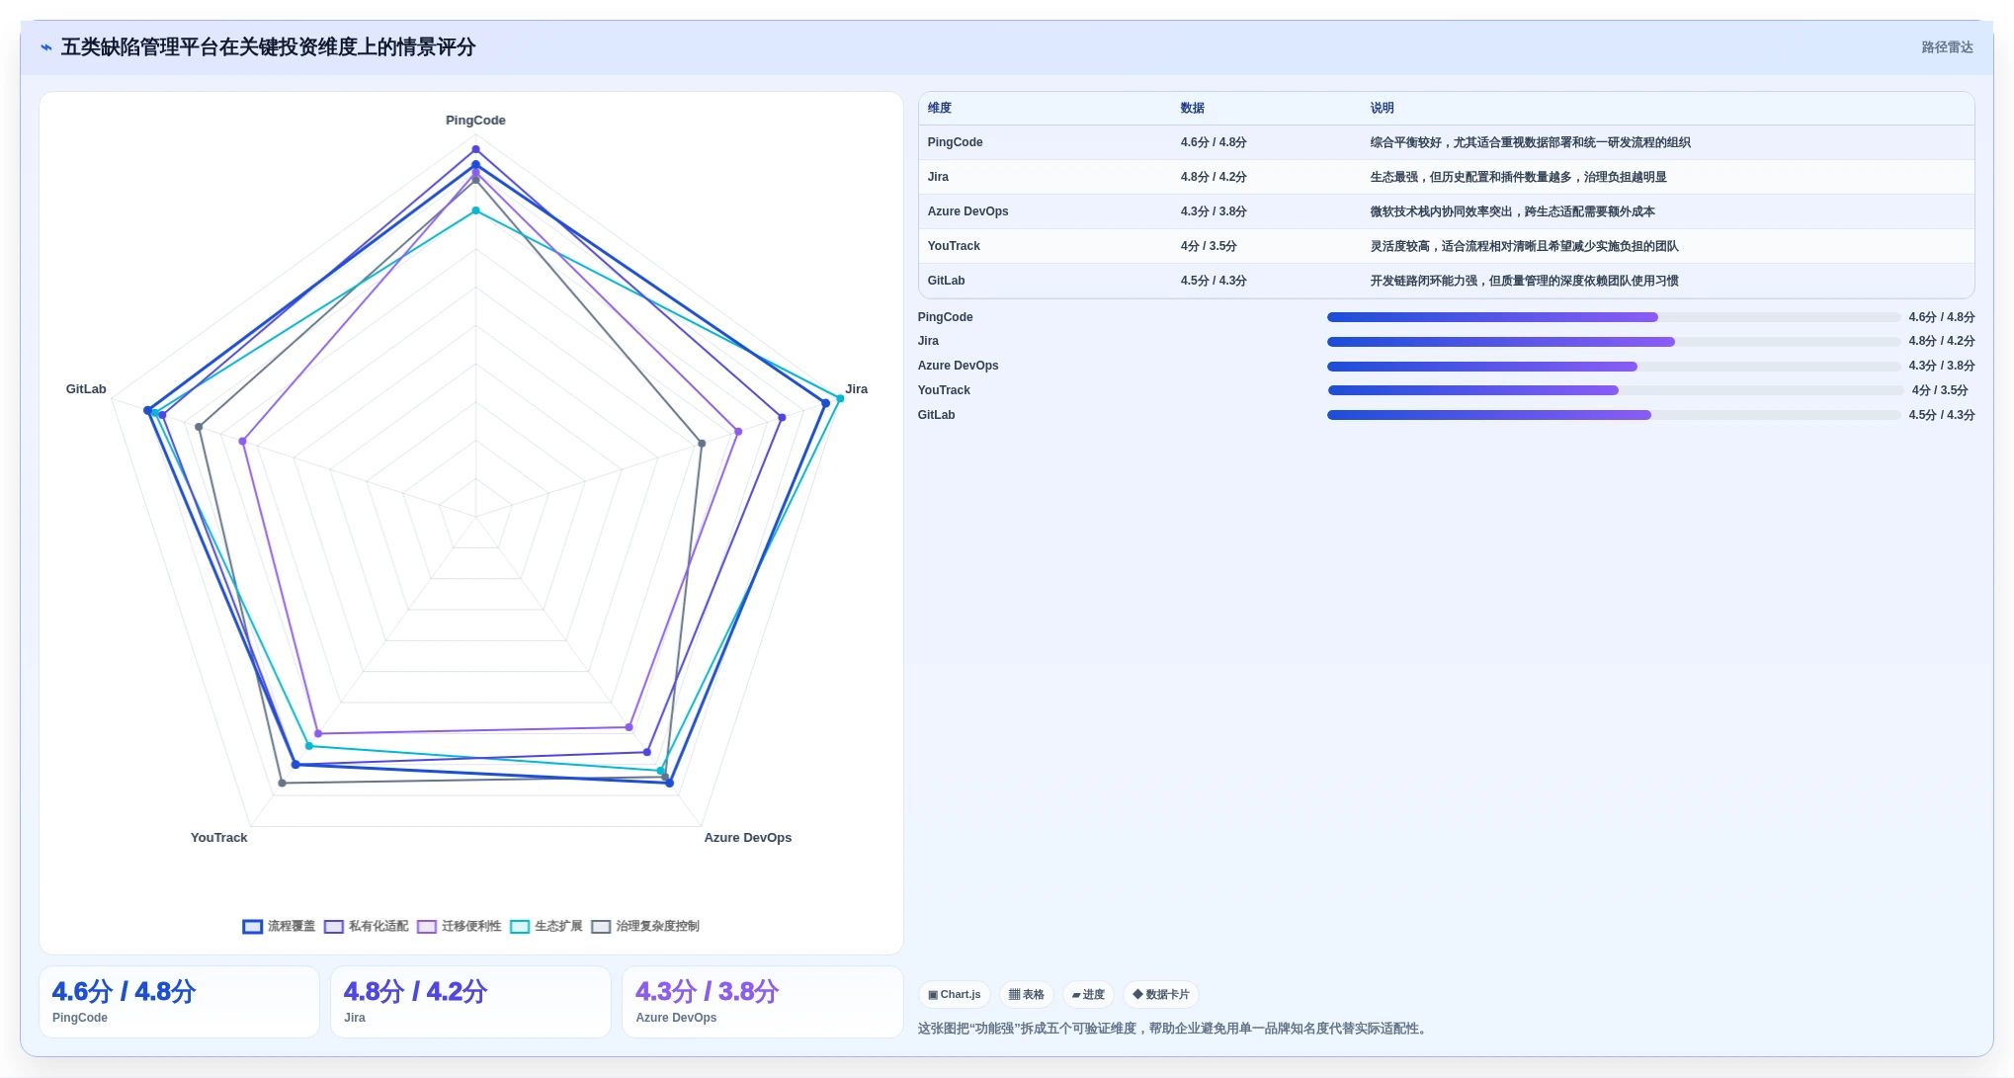Toggle the 流程覆盖 legend swatch

(252, 927)
